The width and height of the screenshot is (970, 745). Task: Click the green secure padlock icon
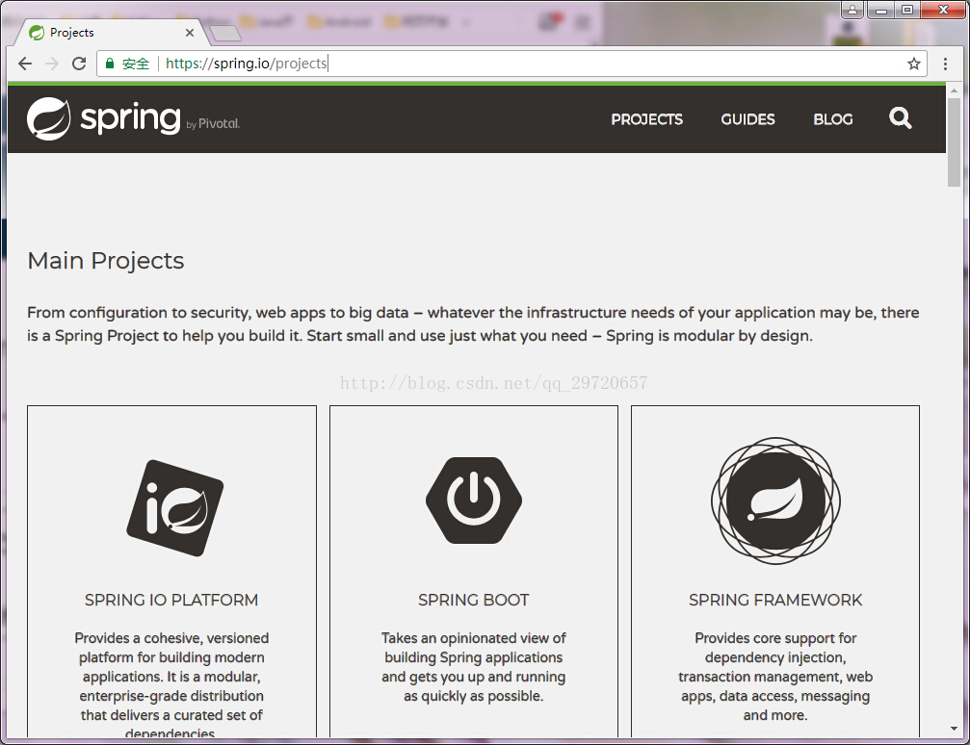pyautogui.click(x=110, y=64)
